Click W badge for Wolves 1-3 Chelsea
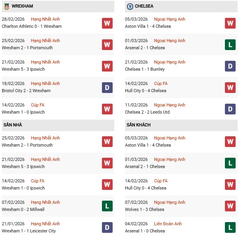Screen dimensions: 238x236 pos(230,206)
